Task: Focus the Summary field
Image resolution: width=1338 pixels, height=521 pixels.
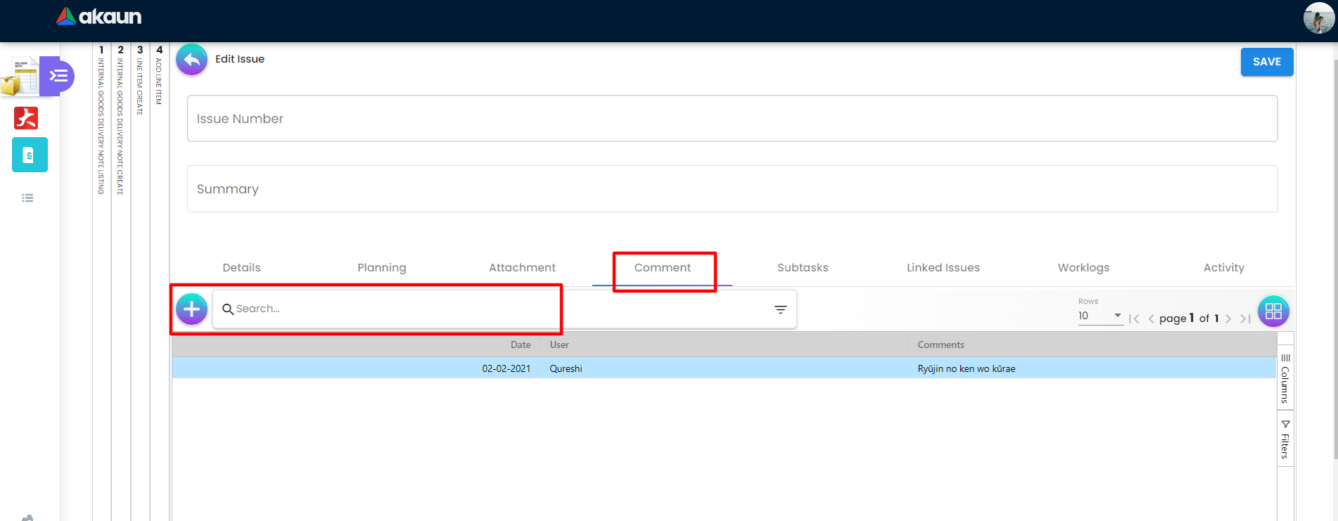Action: click(732, 189)
